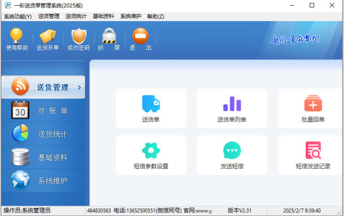Click the 送货单列表 card label

click(x=232, y=120)
